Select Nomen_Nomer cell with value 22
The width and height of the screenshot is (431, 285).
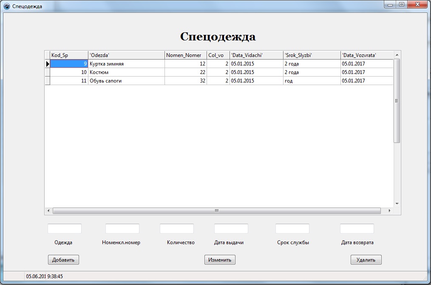pyautogui.click(x=186, y=72)
